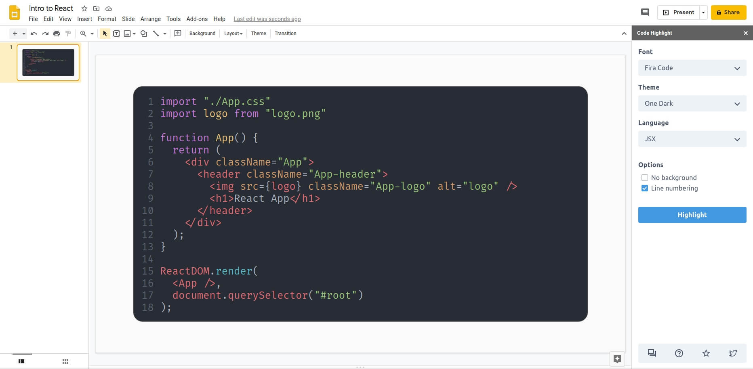Open the Zoom tool
The image size is (753, 369).
click(x=83, y=34)
